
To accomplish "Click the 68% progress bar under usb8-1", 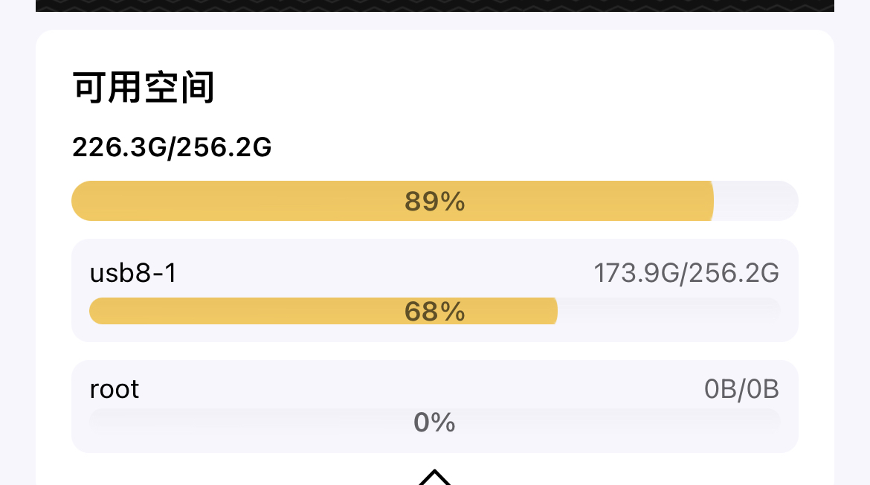I will pyautogui.click(x=435, y=311).
